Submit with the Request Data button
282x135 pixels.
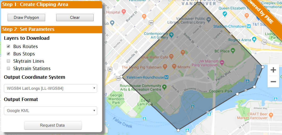point(53,125)
